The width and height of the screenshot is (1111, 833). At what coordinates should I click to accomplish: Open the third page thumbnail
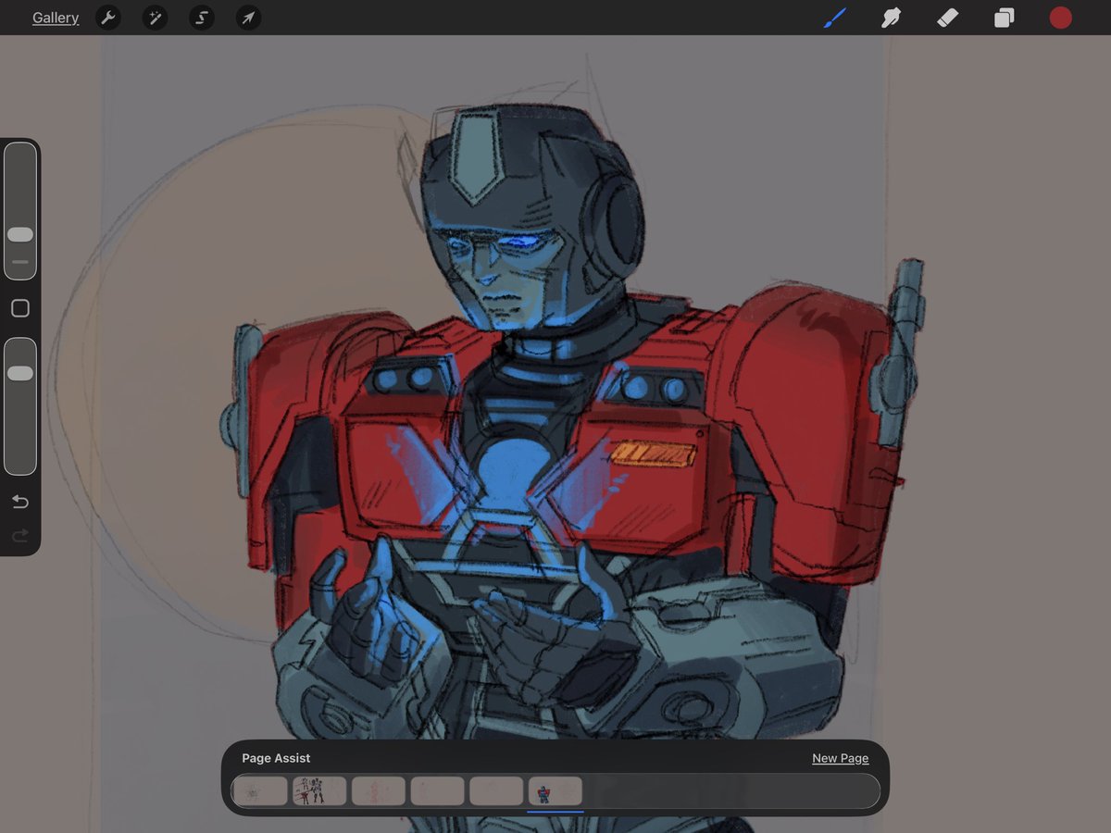(379, 790)
